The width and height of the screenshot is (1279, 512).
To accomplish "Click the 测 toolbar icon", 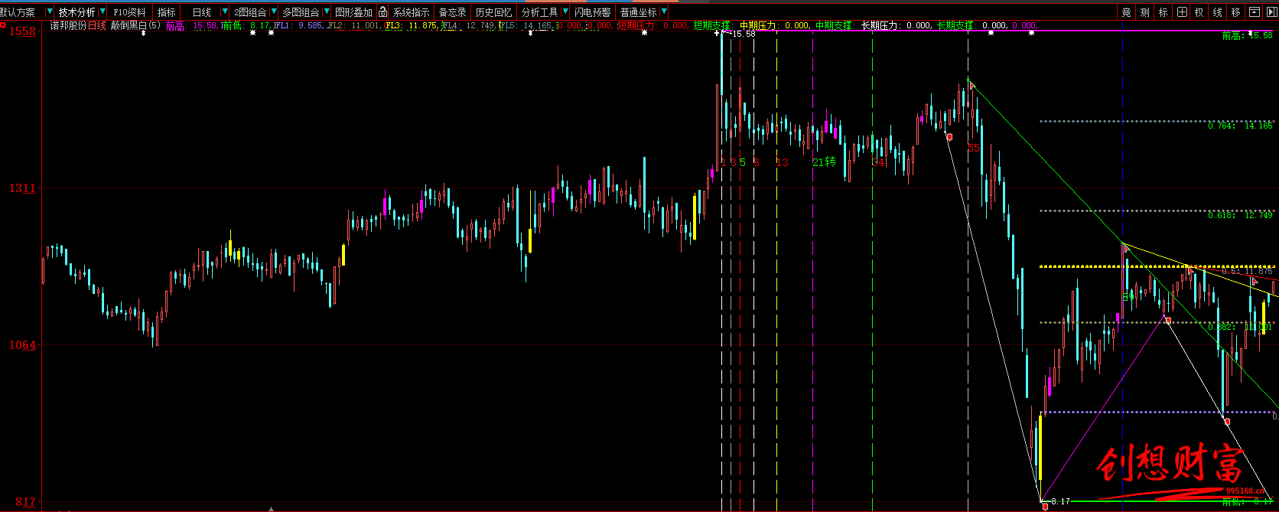I will pyautogui.click(x=1144, y=12).
